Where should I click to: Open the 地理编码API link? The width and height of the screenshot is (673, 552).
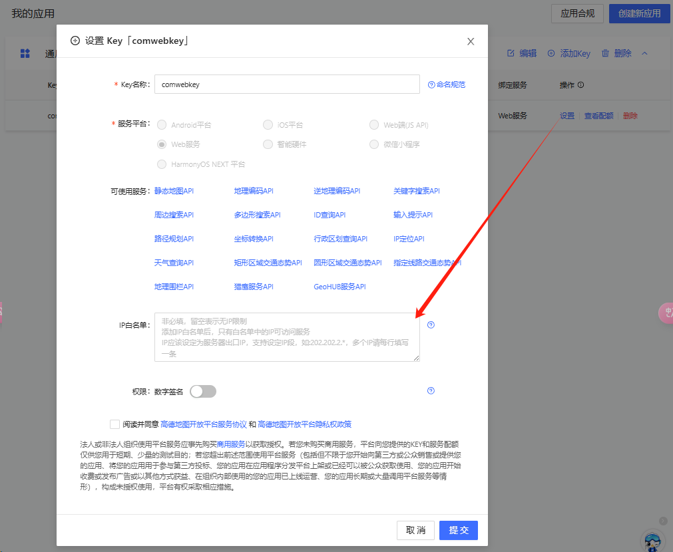click(254, 191)
